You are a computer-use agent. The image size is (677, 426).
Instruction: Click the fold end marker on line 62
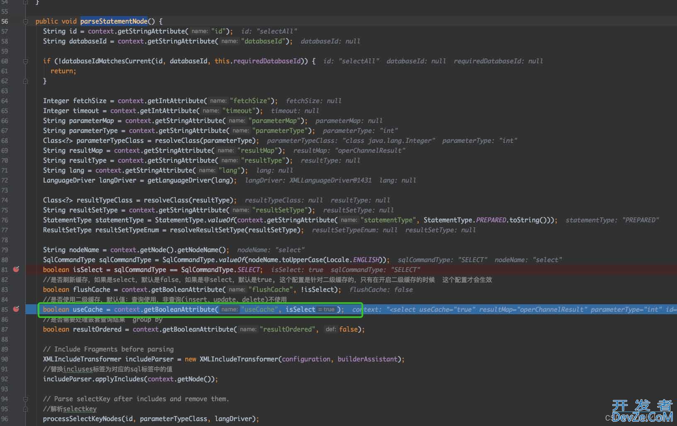[x=25, y=81]
